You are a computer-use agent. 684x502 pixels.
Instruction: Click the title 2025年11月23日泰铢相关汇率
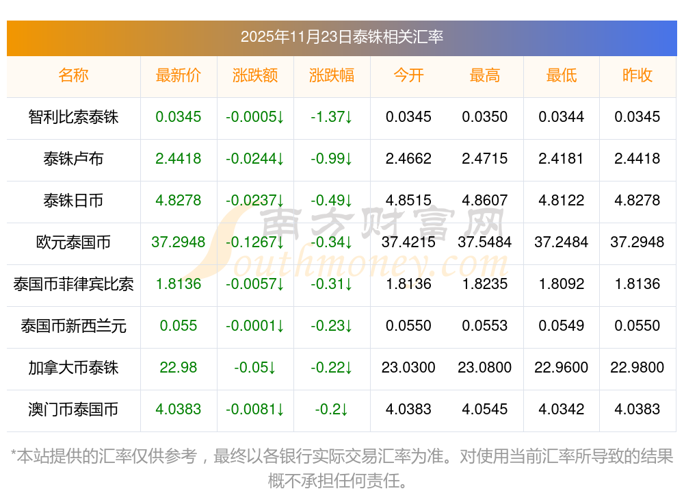tap(341, 37)
